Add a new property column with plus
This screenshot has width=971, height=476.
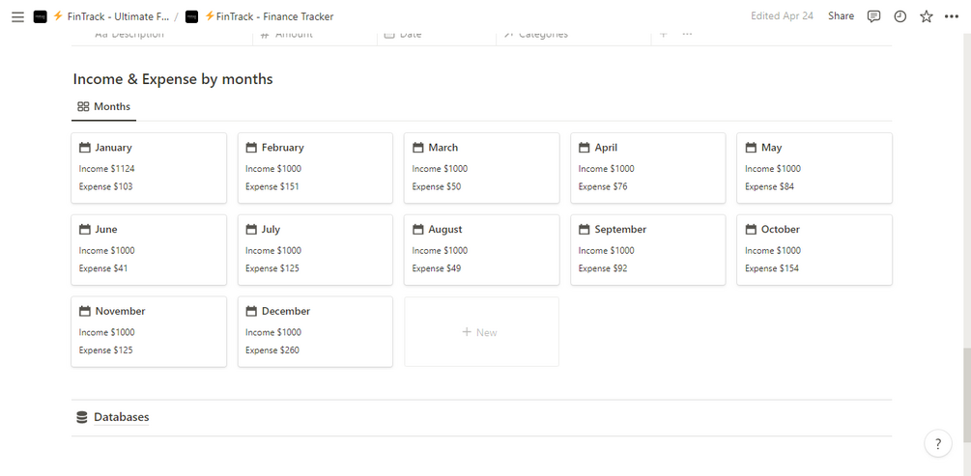(x=663, y=35)
